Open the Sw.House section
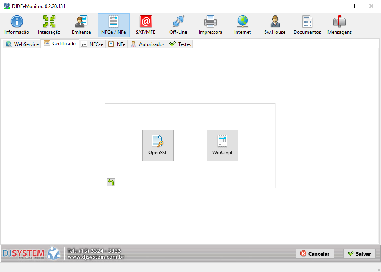Screen dimensions: 381x272 [275, 25]
